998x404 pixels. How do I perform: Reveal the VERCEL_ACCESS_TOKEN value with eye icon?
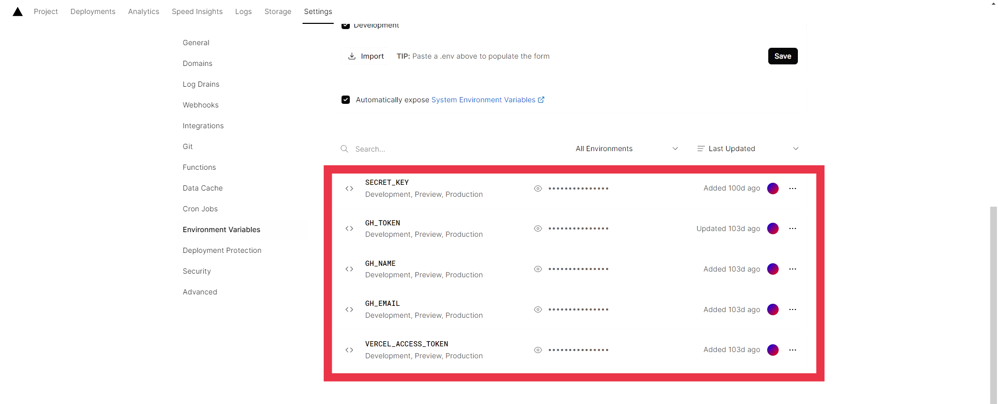538,350
